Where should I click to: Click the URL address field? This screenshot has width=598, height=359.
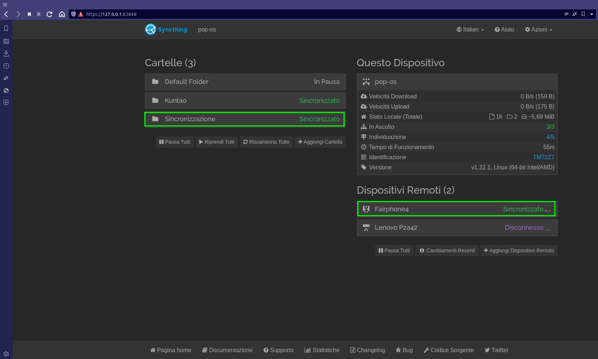coord(322,14)
